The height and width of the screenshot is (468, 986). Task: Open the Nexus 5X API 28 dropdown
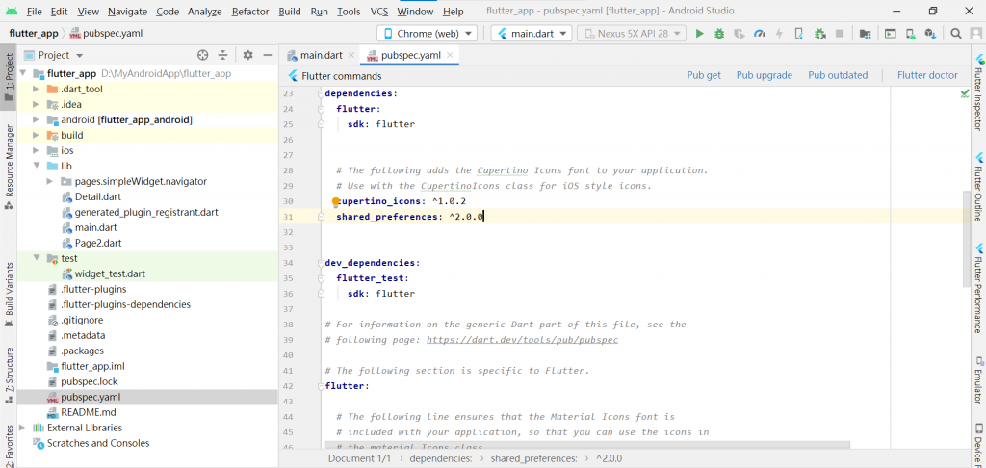click(632, 34)
